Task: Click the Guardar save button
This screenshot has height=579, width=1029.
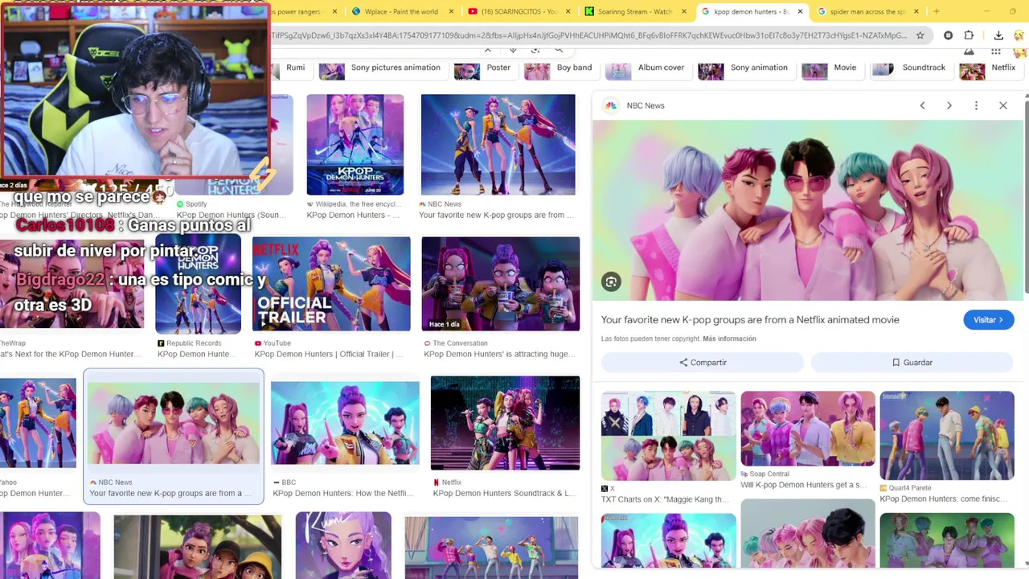Action: coord(912,363)
